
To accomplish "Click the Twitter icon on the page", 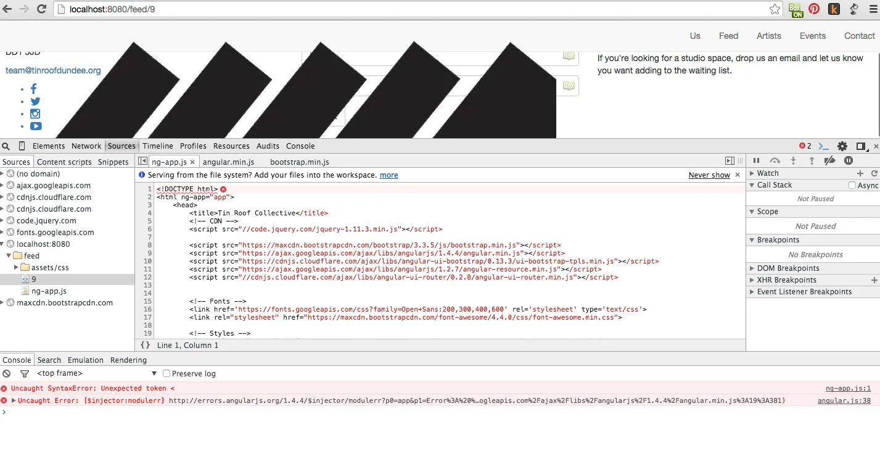I will tap(35, 102).
